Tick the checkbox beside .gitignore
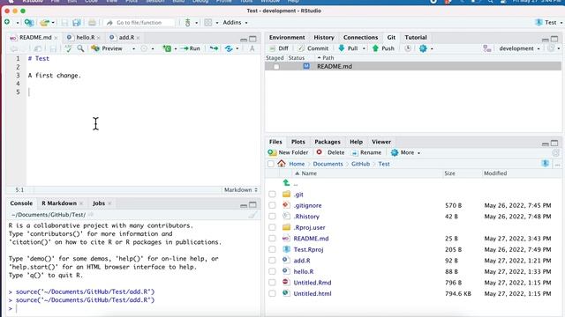 pos(272,205)
